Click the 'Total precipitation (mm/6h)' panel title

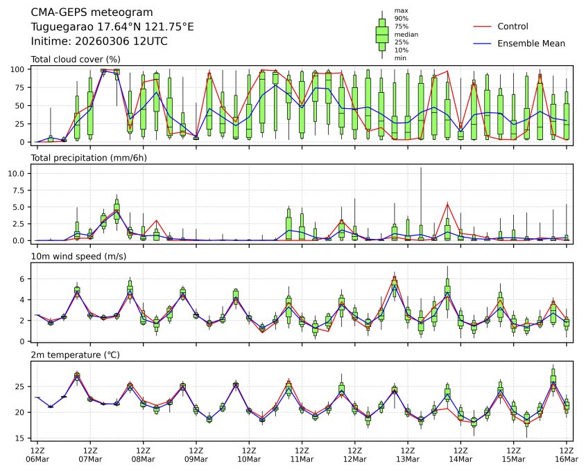[x=89, y=158]
